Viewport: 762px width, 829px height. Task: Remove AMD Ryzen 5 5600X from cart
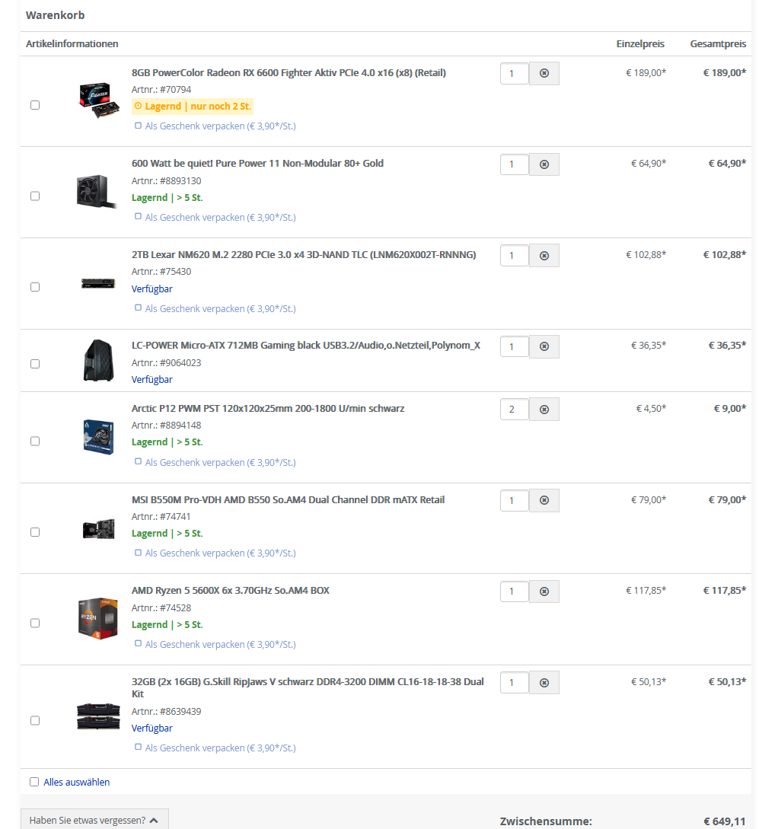(x=544, y=591)
